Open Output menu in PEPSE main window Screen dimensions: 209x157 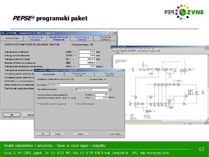[x=140, y=49]
